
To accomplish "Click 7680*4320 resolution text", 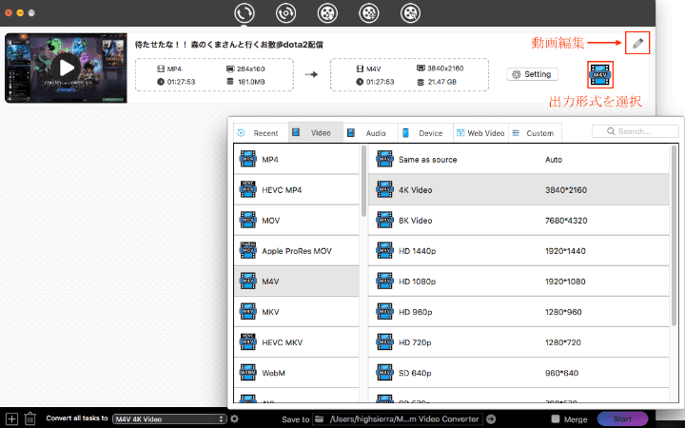I will pos(566,221).
